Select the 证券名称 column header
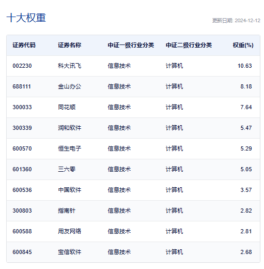The image size is (264, 269). pos(69,45)
